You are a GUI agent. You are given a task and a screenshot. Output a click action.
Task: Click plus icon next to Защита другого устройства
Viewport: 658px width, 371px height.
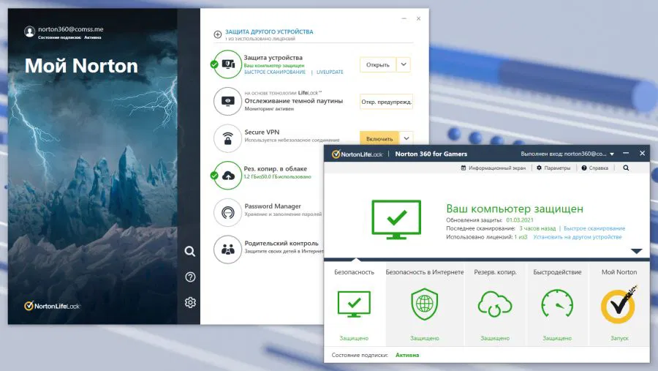pos(217,34)
